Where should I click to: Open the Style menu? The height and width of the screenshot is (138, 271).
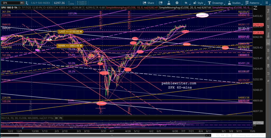coord(199,3)
